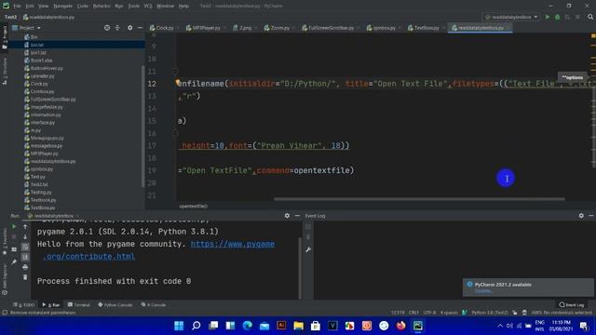
Task: Open the pygame.org contribute link
Action: tap(233, 244)
